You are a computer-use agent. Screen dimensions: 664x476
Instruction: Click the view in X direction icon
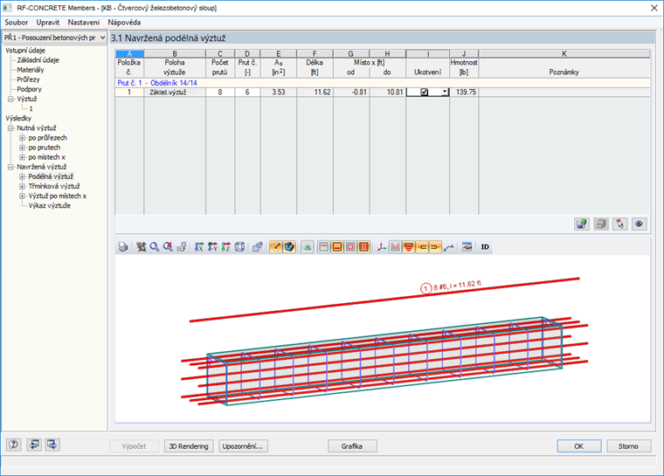point(199,247)
